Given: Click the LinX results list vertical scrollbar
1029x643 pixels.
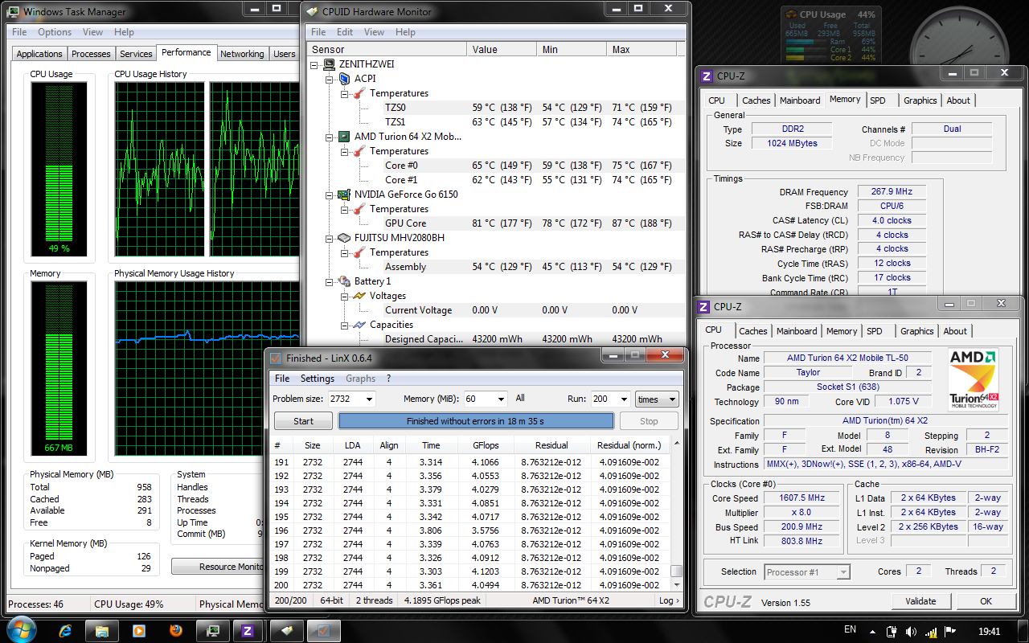Looking at the screenshot, I should click(x=676, y=514).
